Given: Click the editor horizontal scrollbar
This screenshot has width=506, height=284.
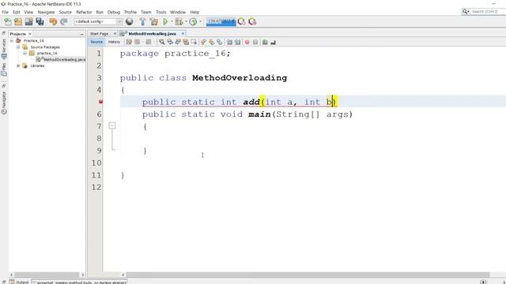Looking at the screenshot, I should [x=308, y=275].
